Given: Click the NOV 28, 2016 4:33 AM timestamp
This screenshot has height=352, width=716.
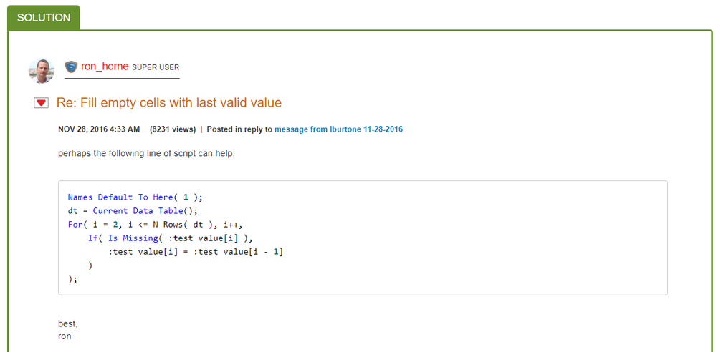Looking at the screenshot, I should (99, 129).
